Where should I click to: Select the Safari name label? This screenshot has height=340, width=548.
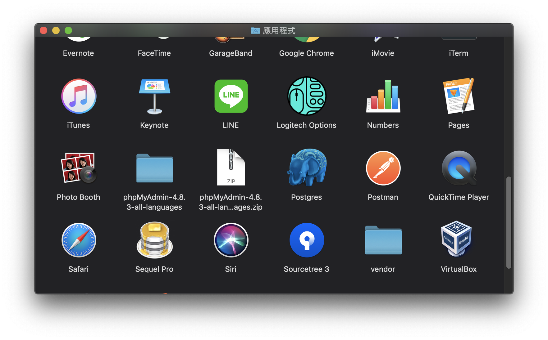[x=79, y=269]
